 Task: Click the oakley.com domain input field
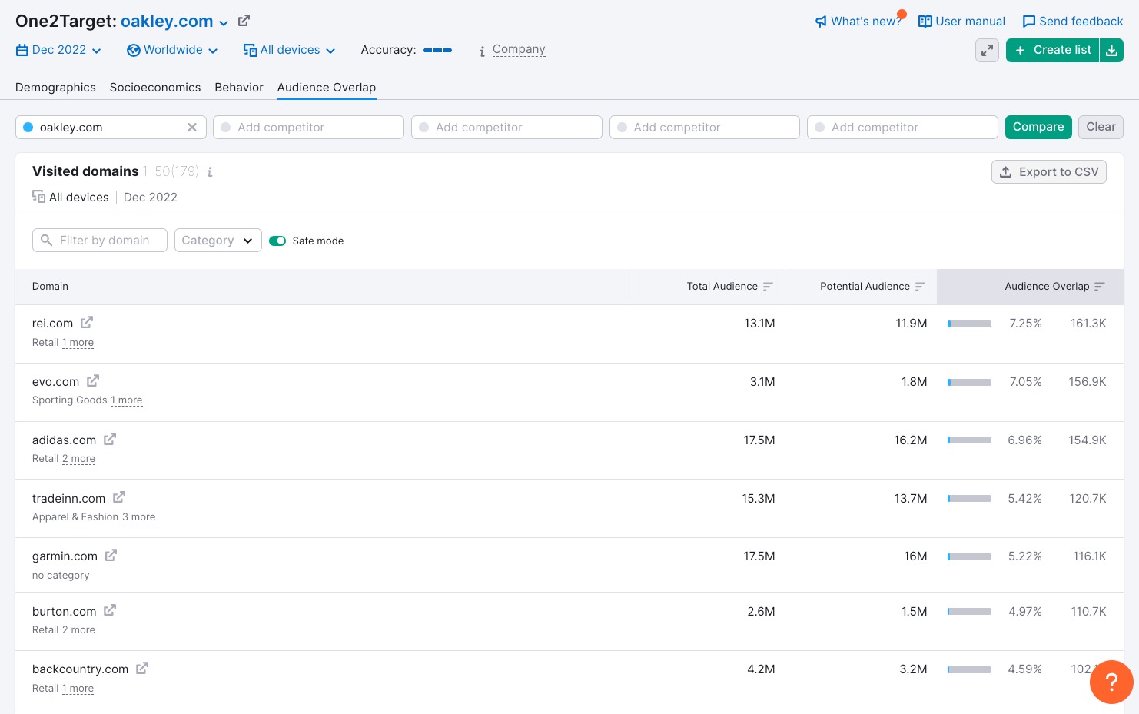(111, 127)
